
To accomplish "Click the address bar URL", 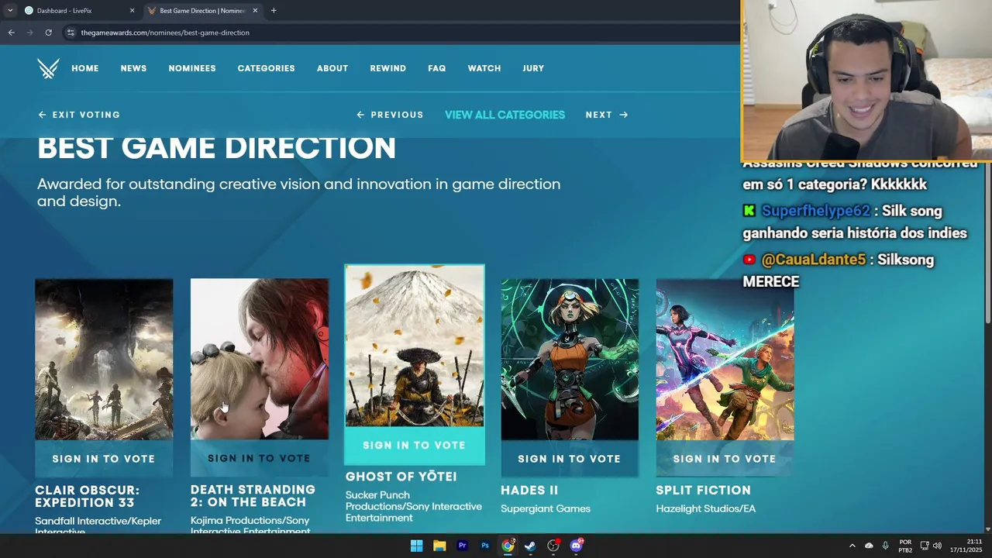I will (165, 33).
